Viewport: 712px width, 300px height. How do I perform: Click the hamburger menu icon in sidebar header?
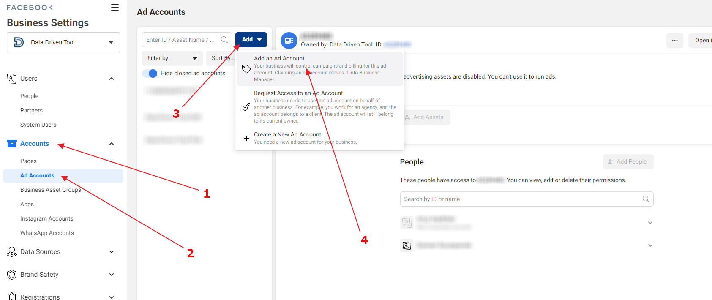[115, 8]
